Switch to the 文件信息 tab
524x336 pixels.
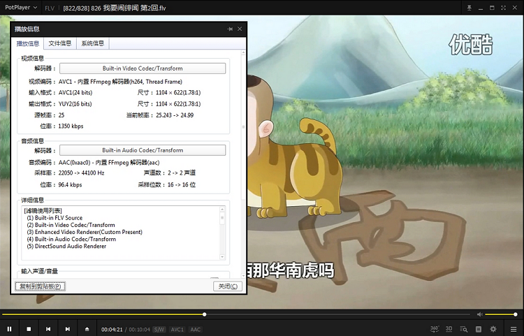(x=60, y=43)
